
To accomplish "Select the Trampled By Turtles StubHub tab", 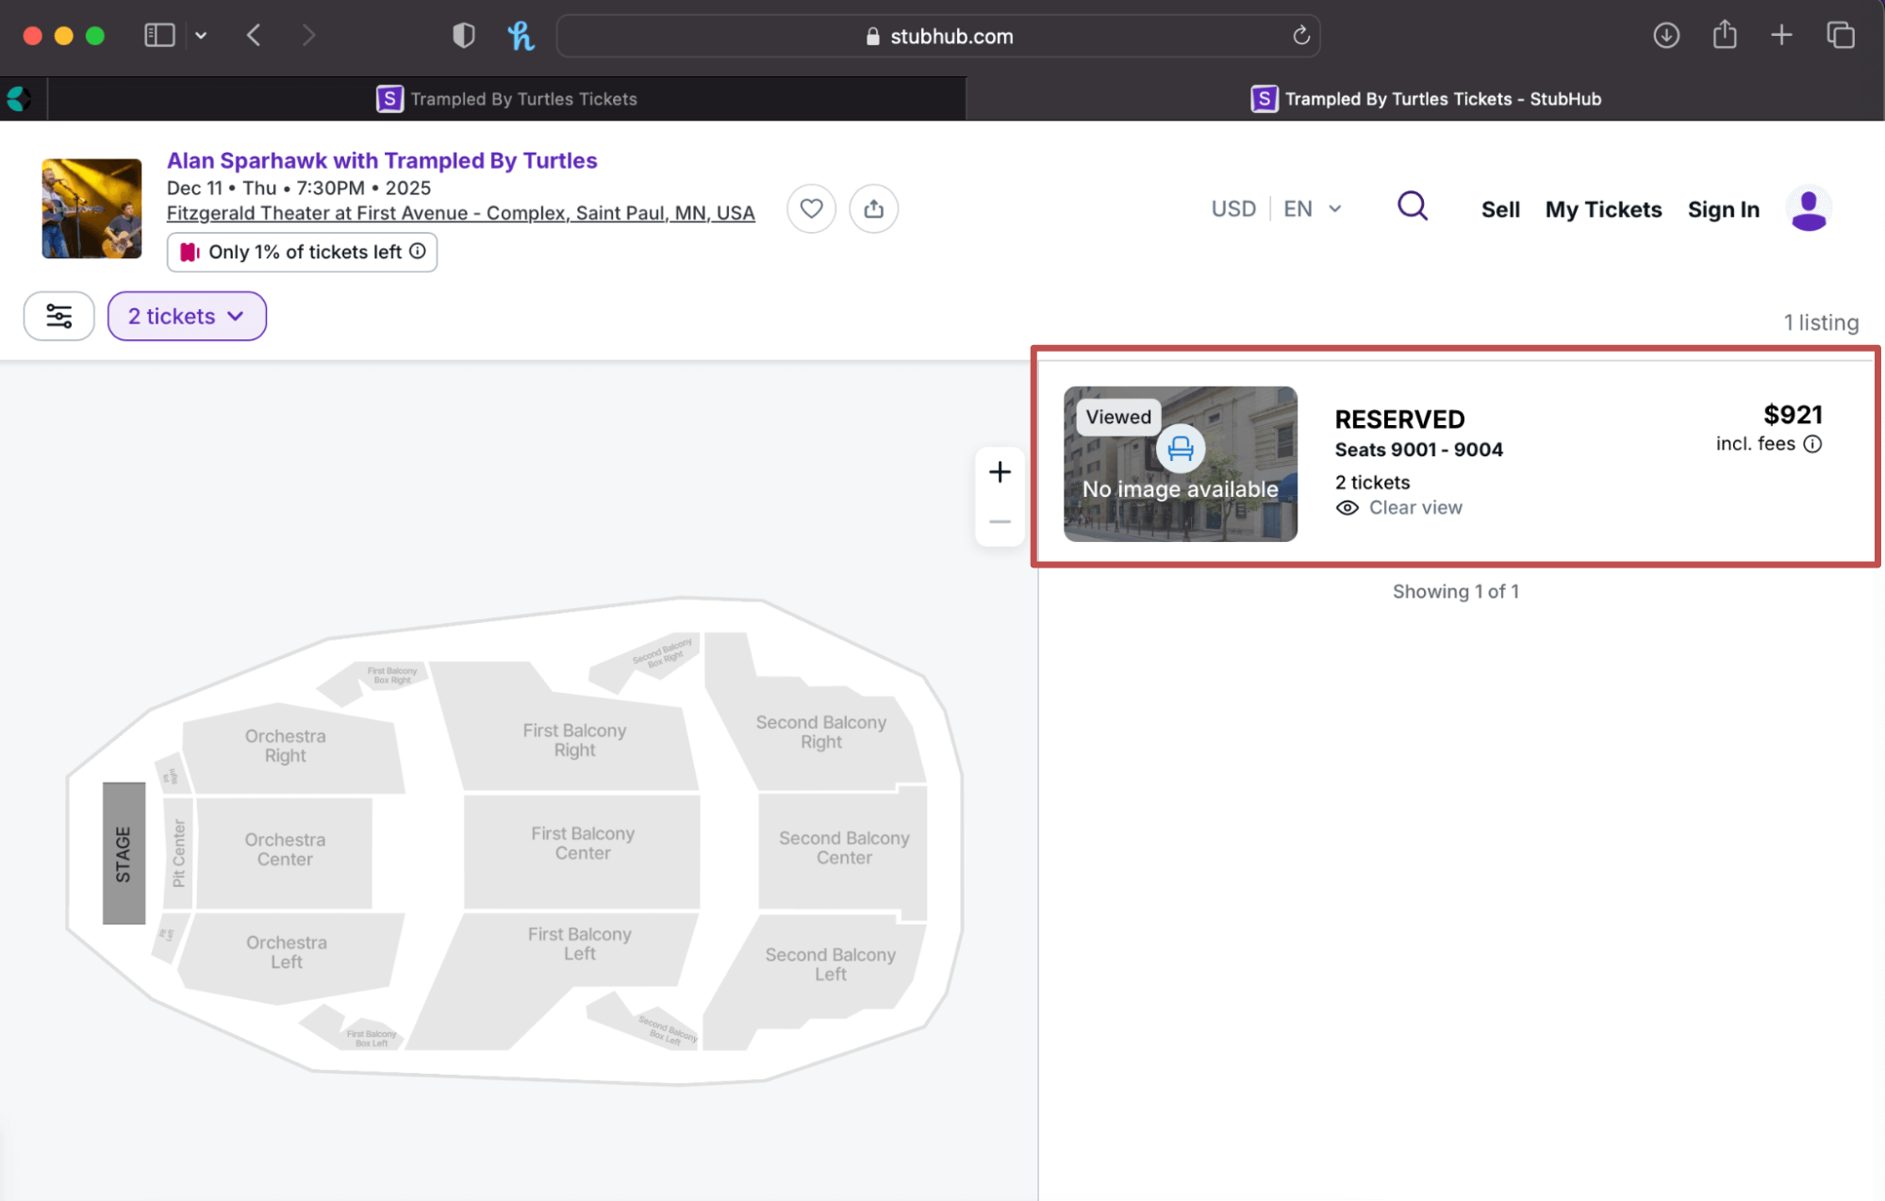I will pos(1425,99).
